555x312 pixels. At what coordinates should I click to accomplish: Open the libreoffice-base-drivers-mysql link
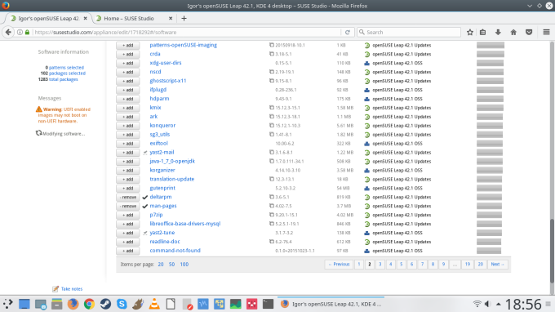pyautogui.click(x=184, y=224)
